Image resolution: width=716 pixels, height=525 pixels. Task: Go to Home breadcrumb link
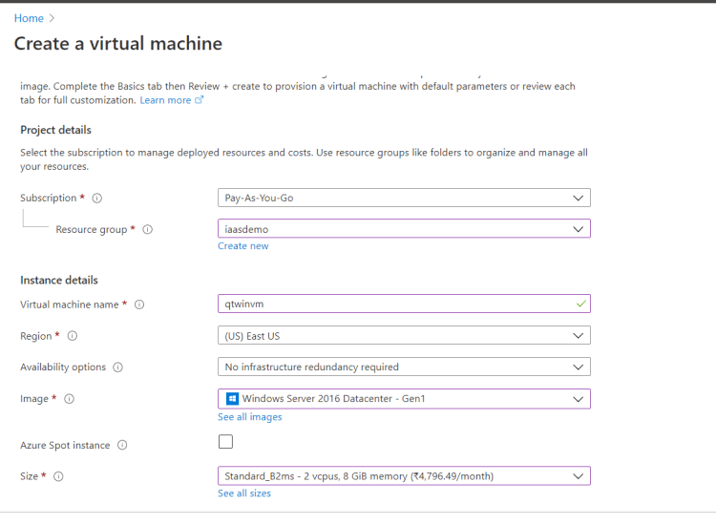29,18
